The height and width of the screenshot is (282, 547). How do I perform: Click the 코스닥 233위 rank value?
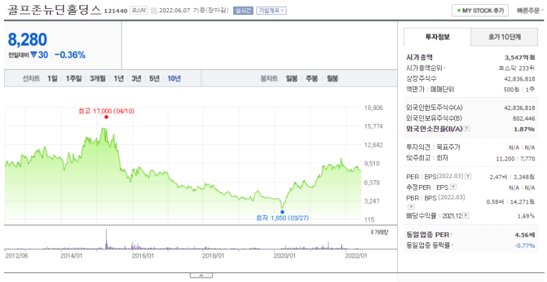click(517, 68)
